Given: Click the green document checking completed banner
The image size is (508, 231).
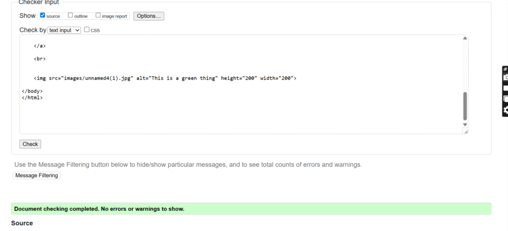Looking at the screenshot, I should pos(251,209).
